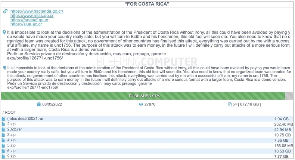Click the paragraph icon before second text block
The image size is (295, 160).
pyautogui.click(x=4, y=68)
